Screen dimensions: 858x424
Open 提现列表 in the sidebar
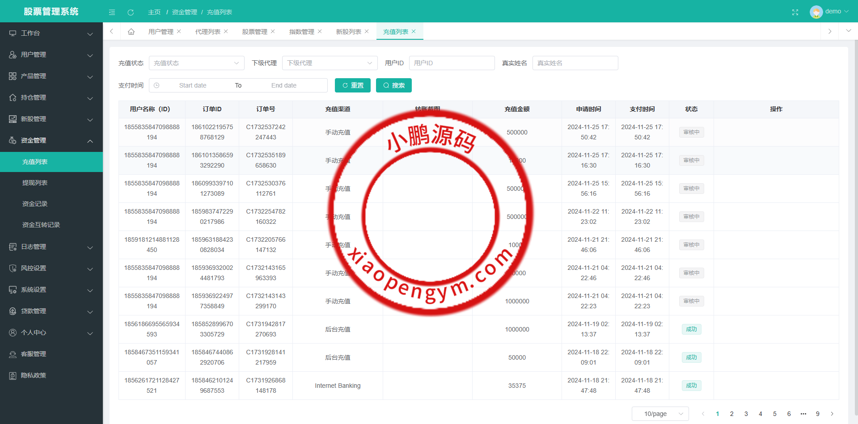click(x=35, y=183)
